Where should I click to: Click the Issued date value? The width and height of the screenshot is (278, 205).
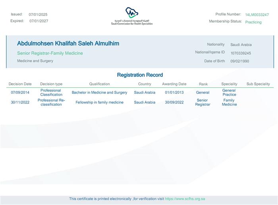pos(38,15)
